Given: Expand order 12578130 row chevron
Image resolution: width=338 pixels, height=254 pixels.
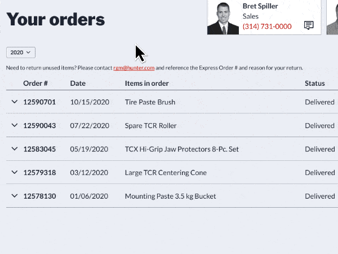Looking at the screenshot, I should 15,196.
